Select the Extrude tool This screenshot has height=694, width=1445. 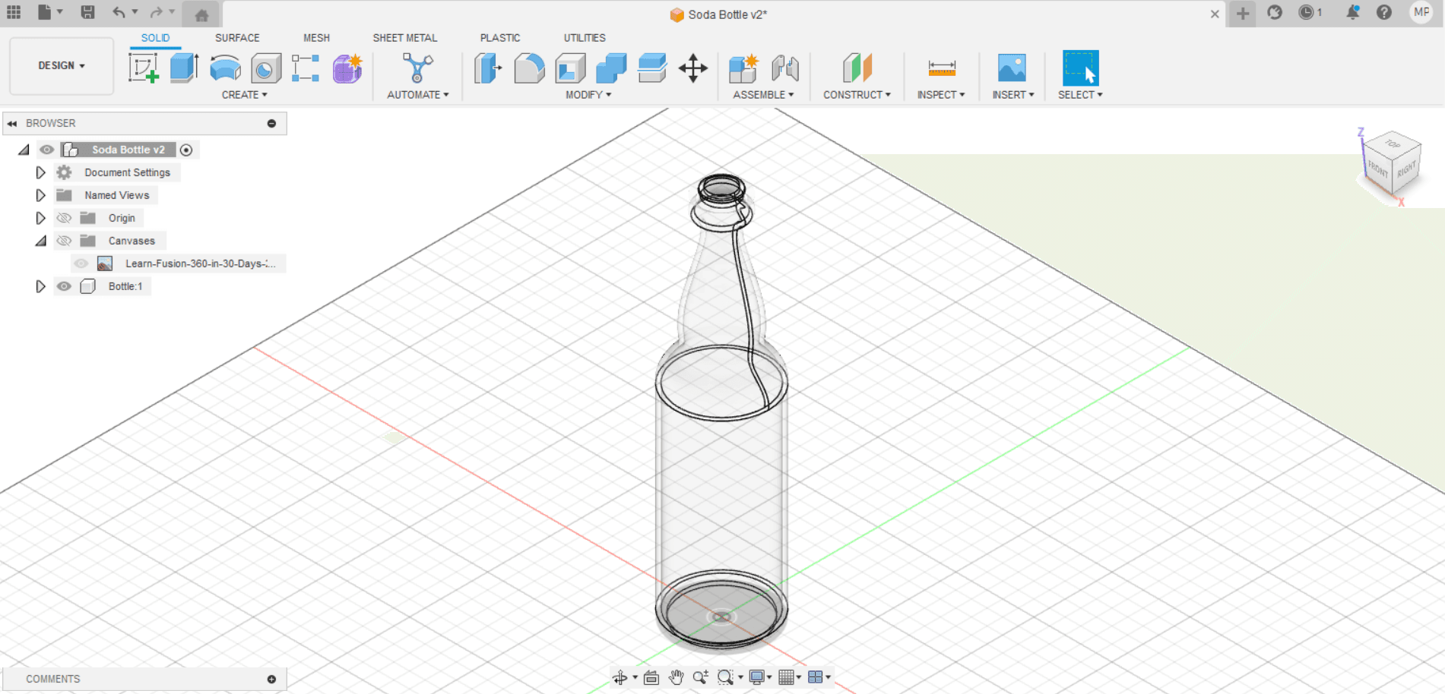coord(184,68)
